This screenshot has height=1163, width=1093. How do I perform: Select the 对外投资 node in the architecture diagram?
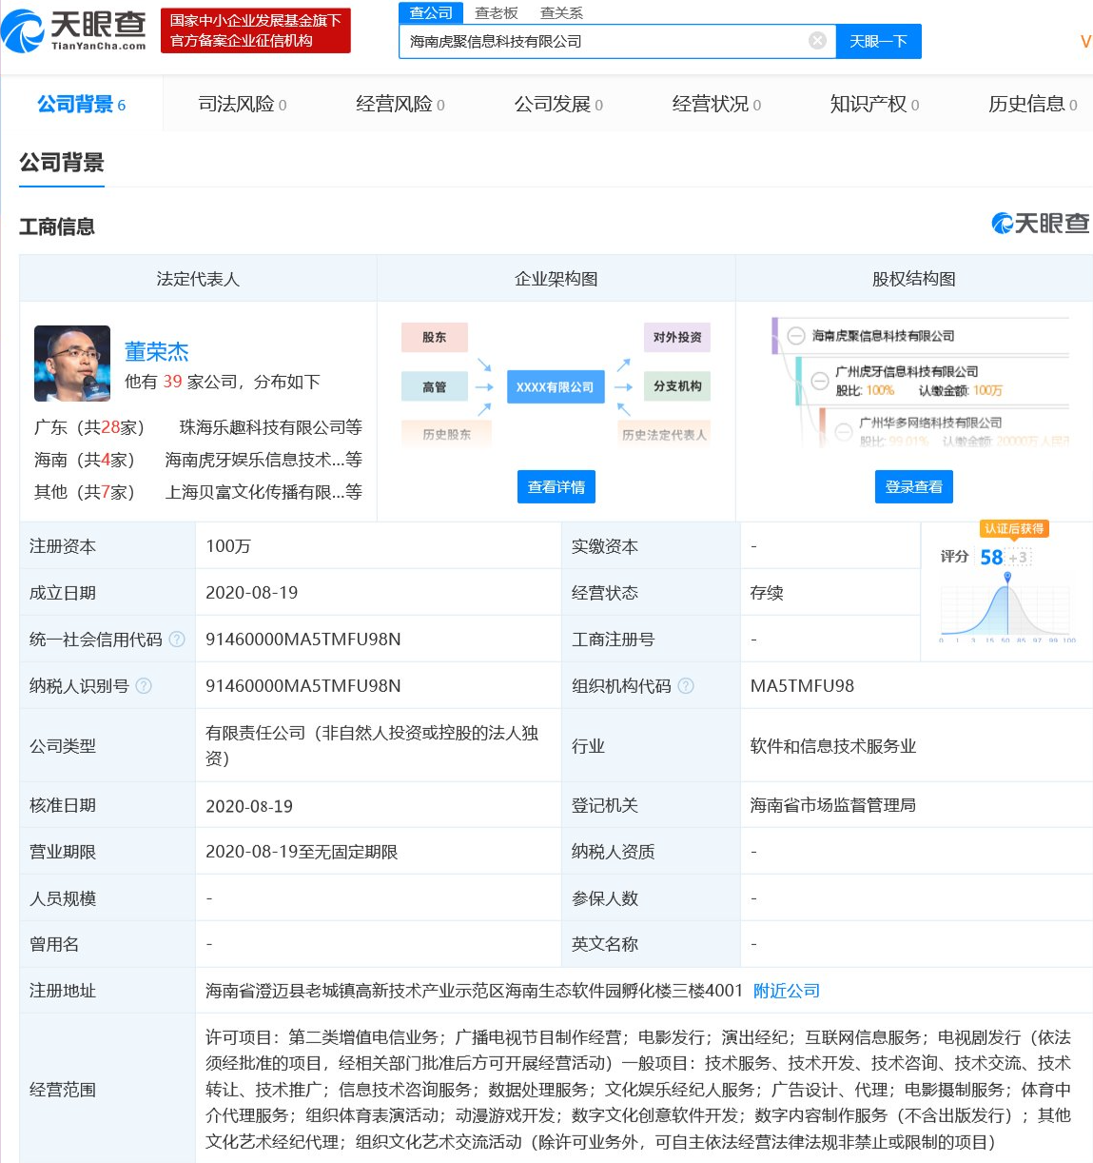point(675,337)
